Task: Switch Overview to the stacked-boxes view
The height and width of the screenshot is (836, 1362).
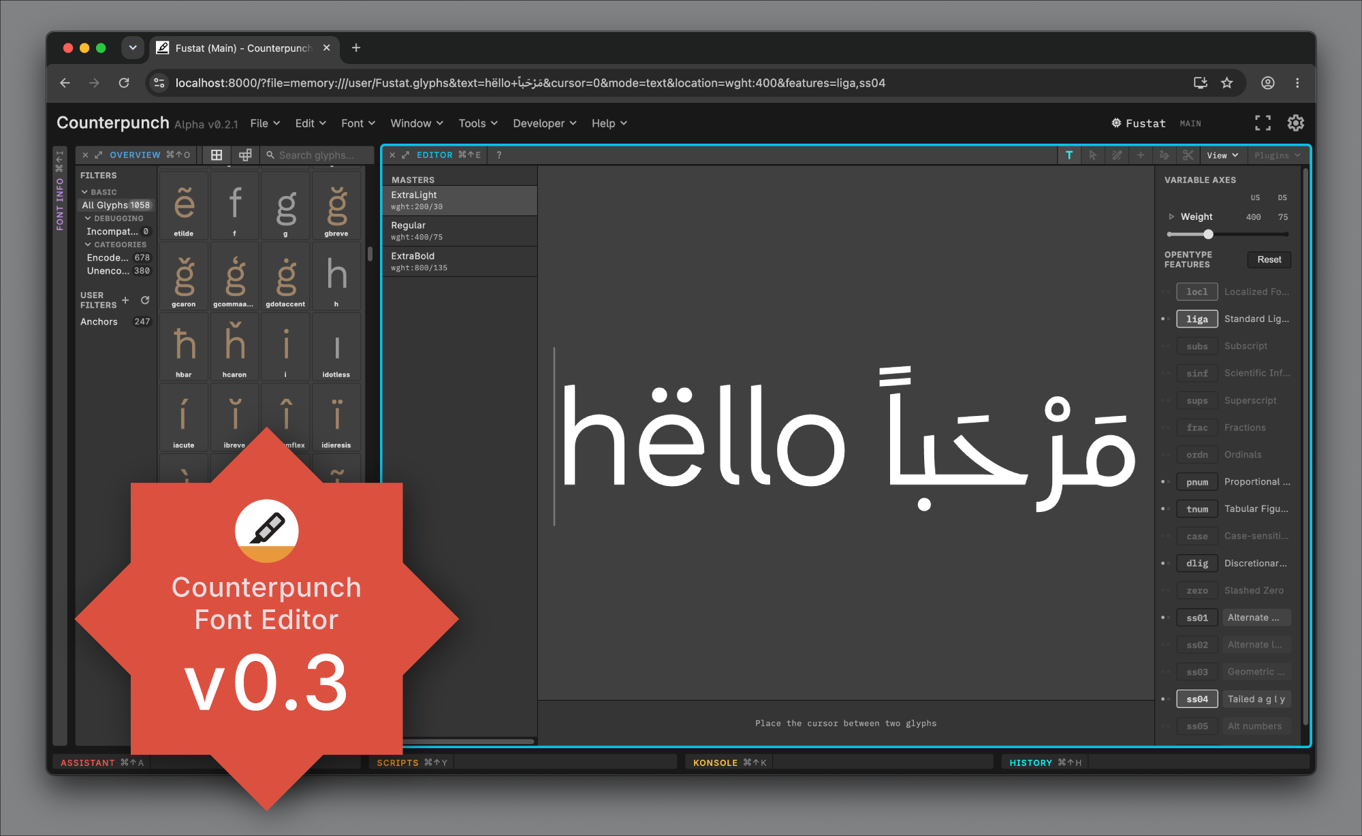Action: pyautogui.click(x=245, y=155)
